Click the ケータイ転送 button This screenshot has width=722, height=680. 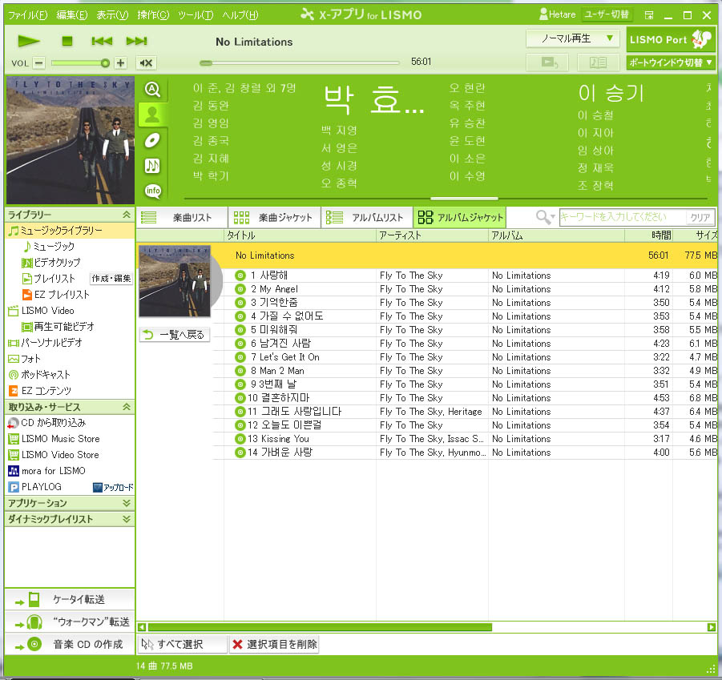point(70,599)
